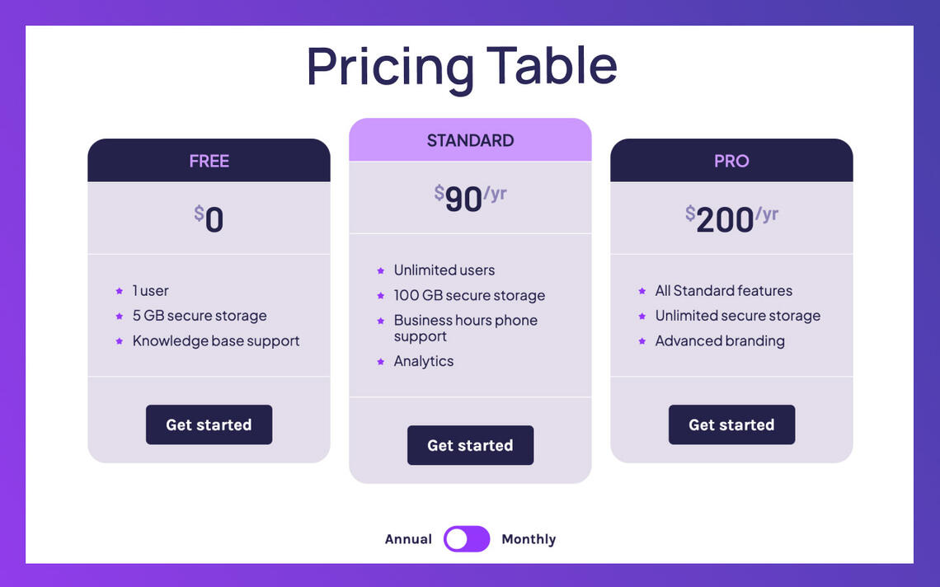
Task: Click the star beside "Knowledge base support"
Action: pos(119,340)
